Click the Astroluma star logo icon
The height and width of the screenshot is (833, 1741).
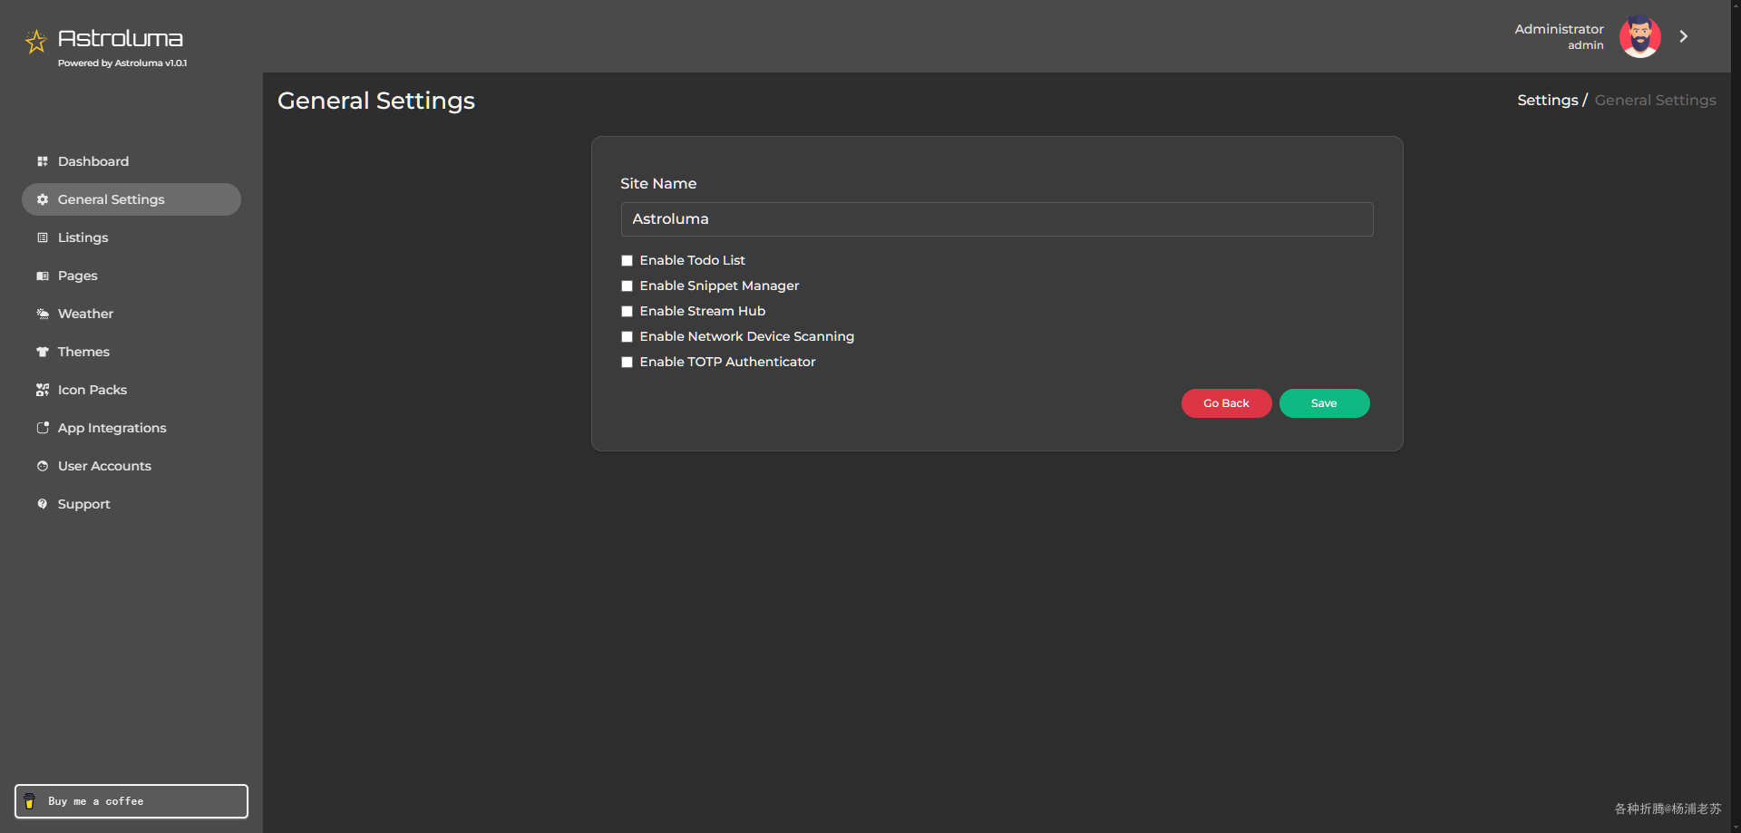click(x=35, y=41)
